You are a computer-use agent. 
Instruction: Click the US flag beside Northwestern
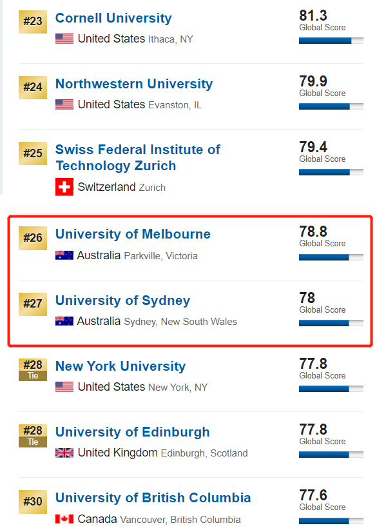[x=64, y=104]
